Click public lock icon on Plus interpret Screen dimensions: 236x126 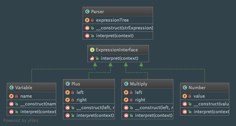click(x=73, y=116)
